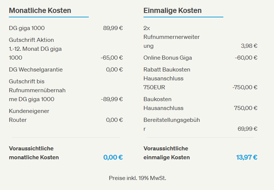
Task: Click the Monatliche Kosten heading
Action: coord(40,10)
